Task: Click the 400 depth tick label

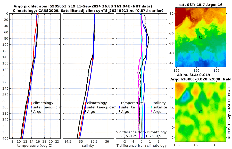Action: click(5, 139)
